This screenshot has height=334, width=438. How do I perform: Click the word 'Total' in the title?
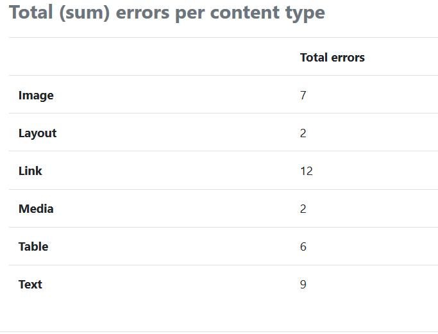pos(31,12)
